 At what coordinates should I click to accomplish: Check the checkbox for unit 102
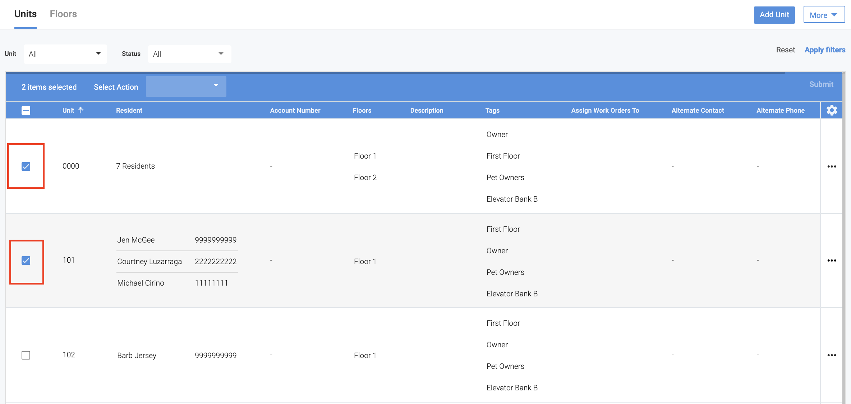26,355
